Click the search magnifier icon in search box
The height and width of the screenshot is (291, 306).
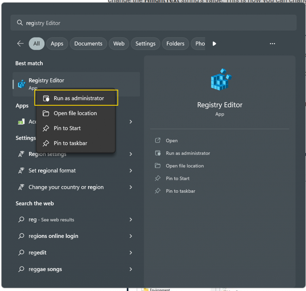pos(20,23)
